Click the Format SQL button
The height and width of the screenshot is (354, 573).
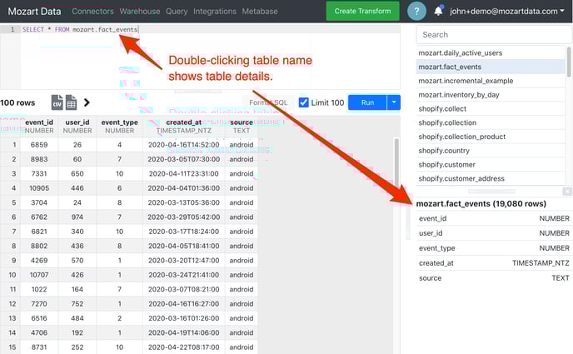click(x=268, y=102)
